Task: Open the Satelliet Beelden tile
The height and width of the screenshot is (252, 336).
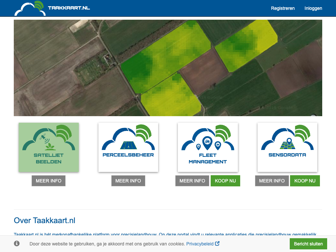Action: click(x=49, y=147)
